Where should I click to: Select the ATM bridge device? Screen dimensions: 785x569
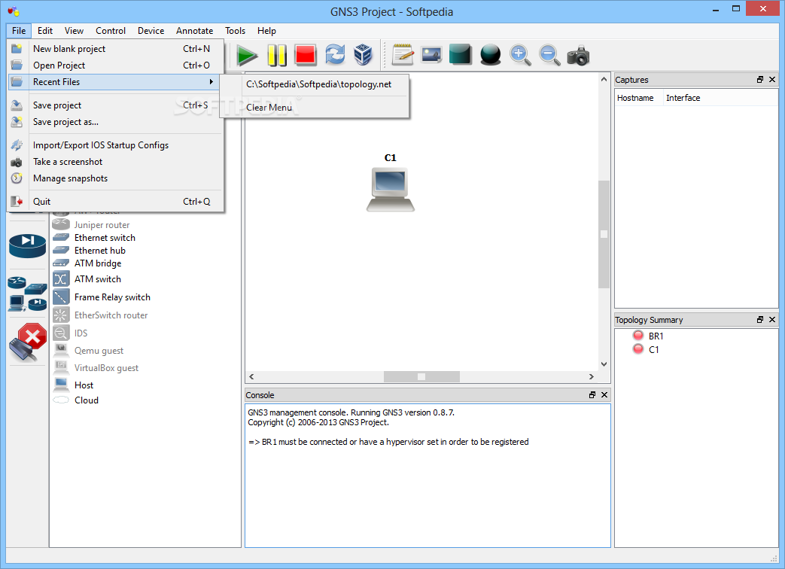click(98, 263)
